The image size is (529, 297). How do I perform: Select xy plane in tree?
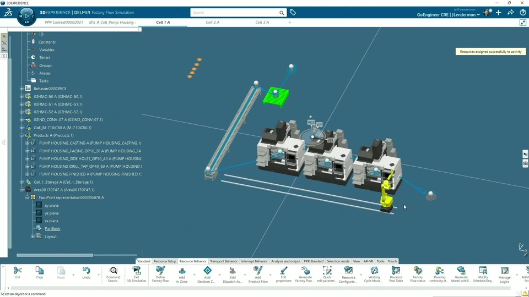coord(51,205)
